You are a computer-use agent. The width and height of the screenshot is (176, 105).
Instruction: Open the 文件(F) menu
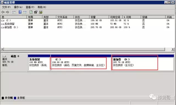coord(6,7)
